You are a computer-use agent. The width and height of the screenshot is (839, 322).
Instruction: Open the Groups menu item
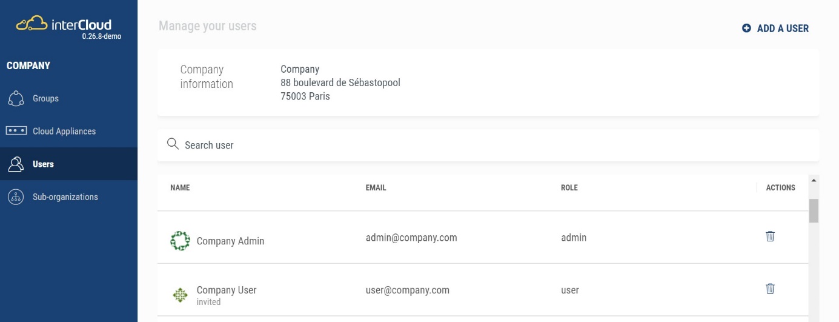(45, 99)
